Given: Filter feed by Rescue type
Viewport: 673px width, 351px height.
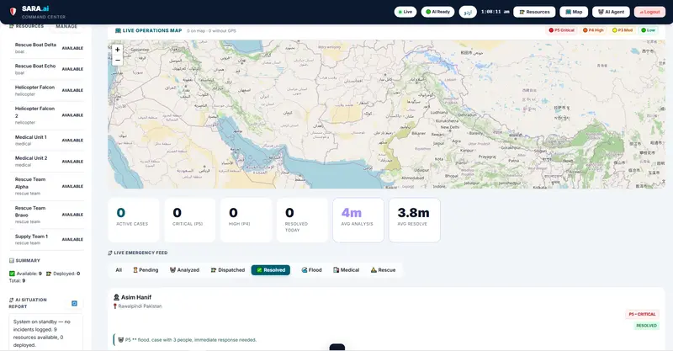Looking at the screenshot, I should [x=383, y=270].
